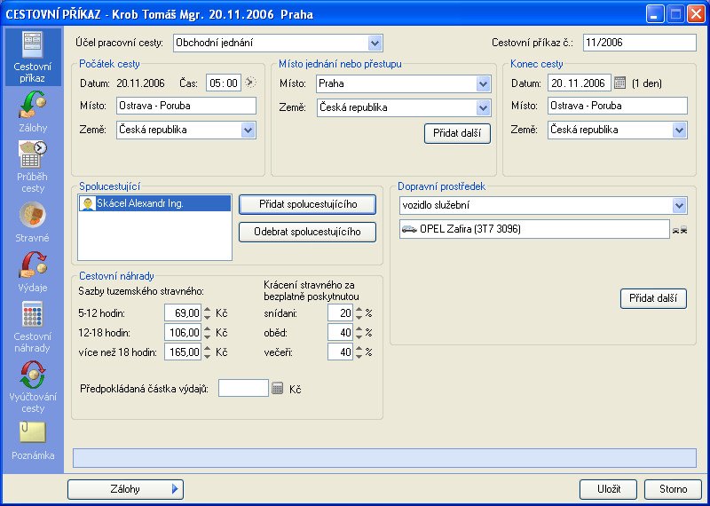Click Odebrat spolucestujícího button

[x=307, y=232]
